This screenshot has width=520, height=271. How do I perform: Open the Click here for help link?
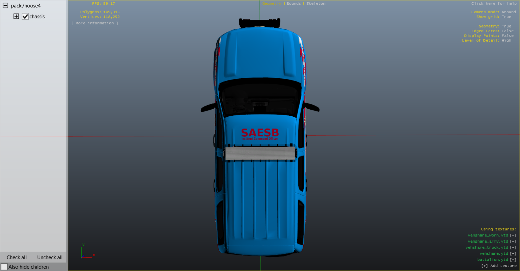(494, 4)
